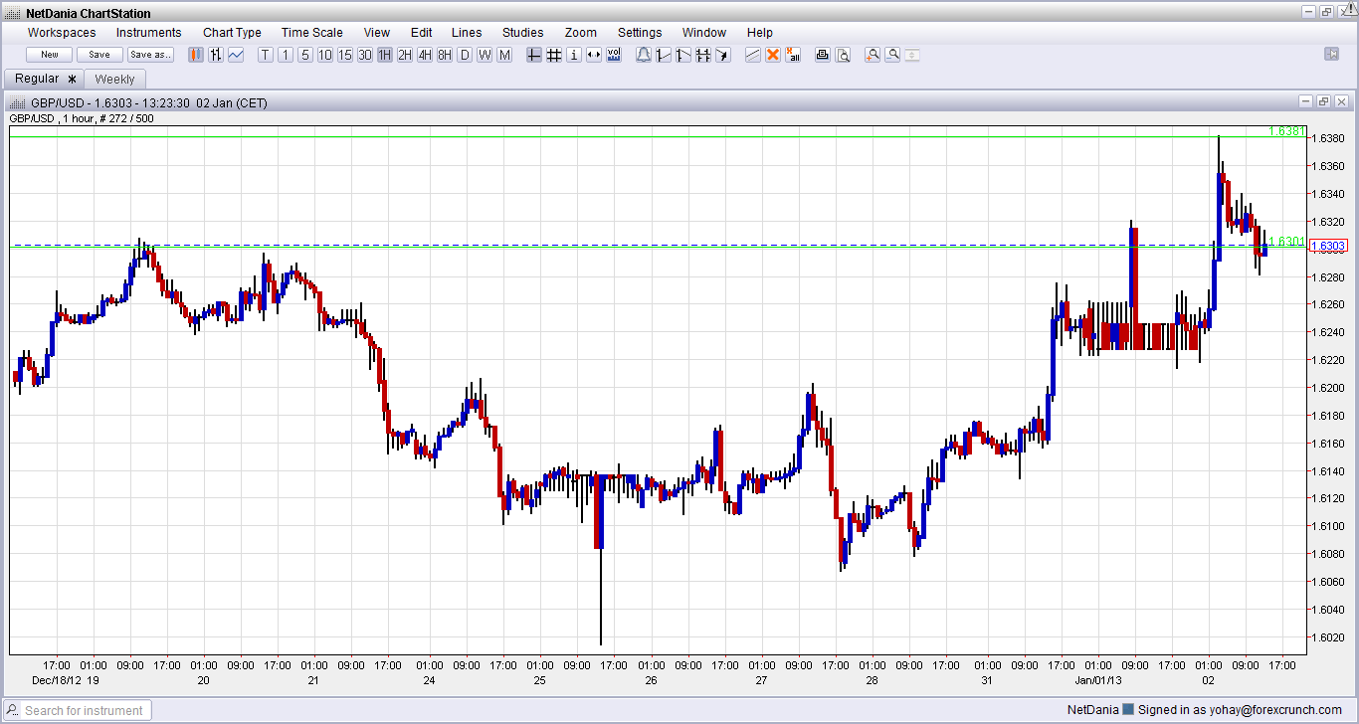
Task: Toggle the chart grid button
Action: point(554,55)
